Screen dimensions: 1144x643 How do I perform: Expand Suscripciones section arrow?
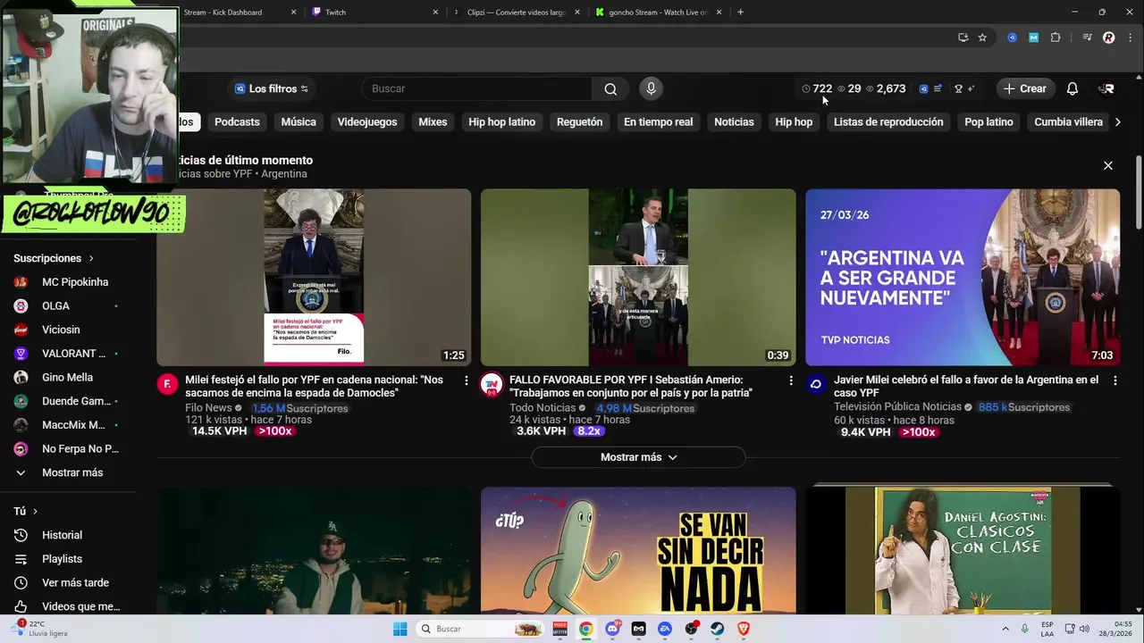(91, 258)
